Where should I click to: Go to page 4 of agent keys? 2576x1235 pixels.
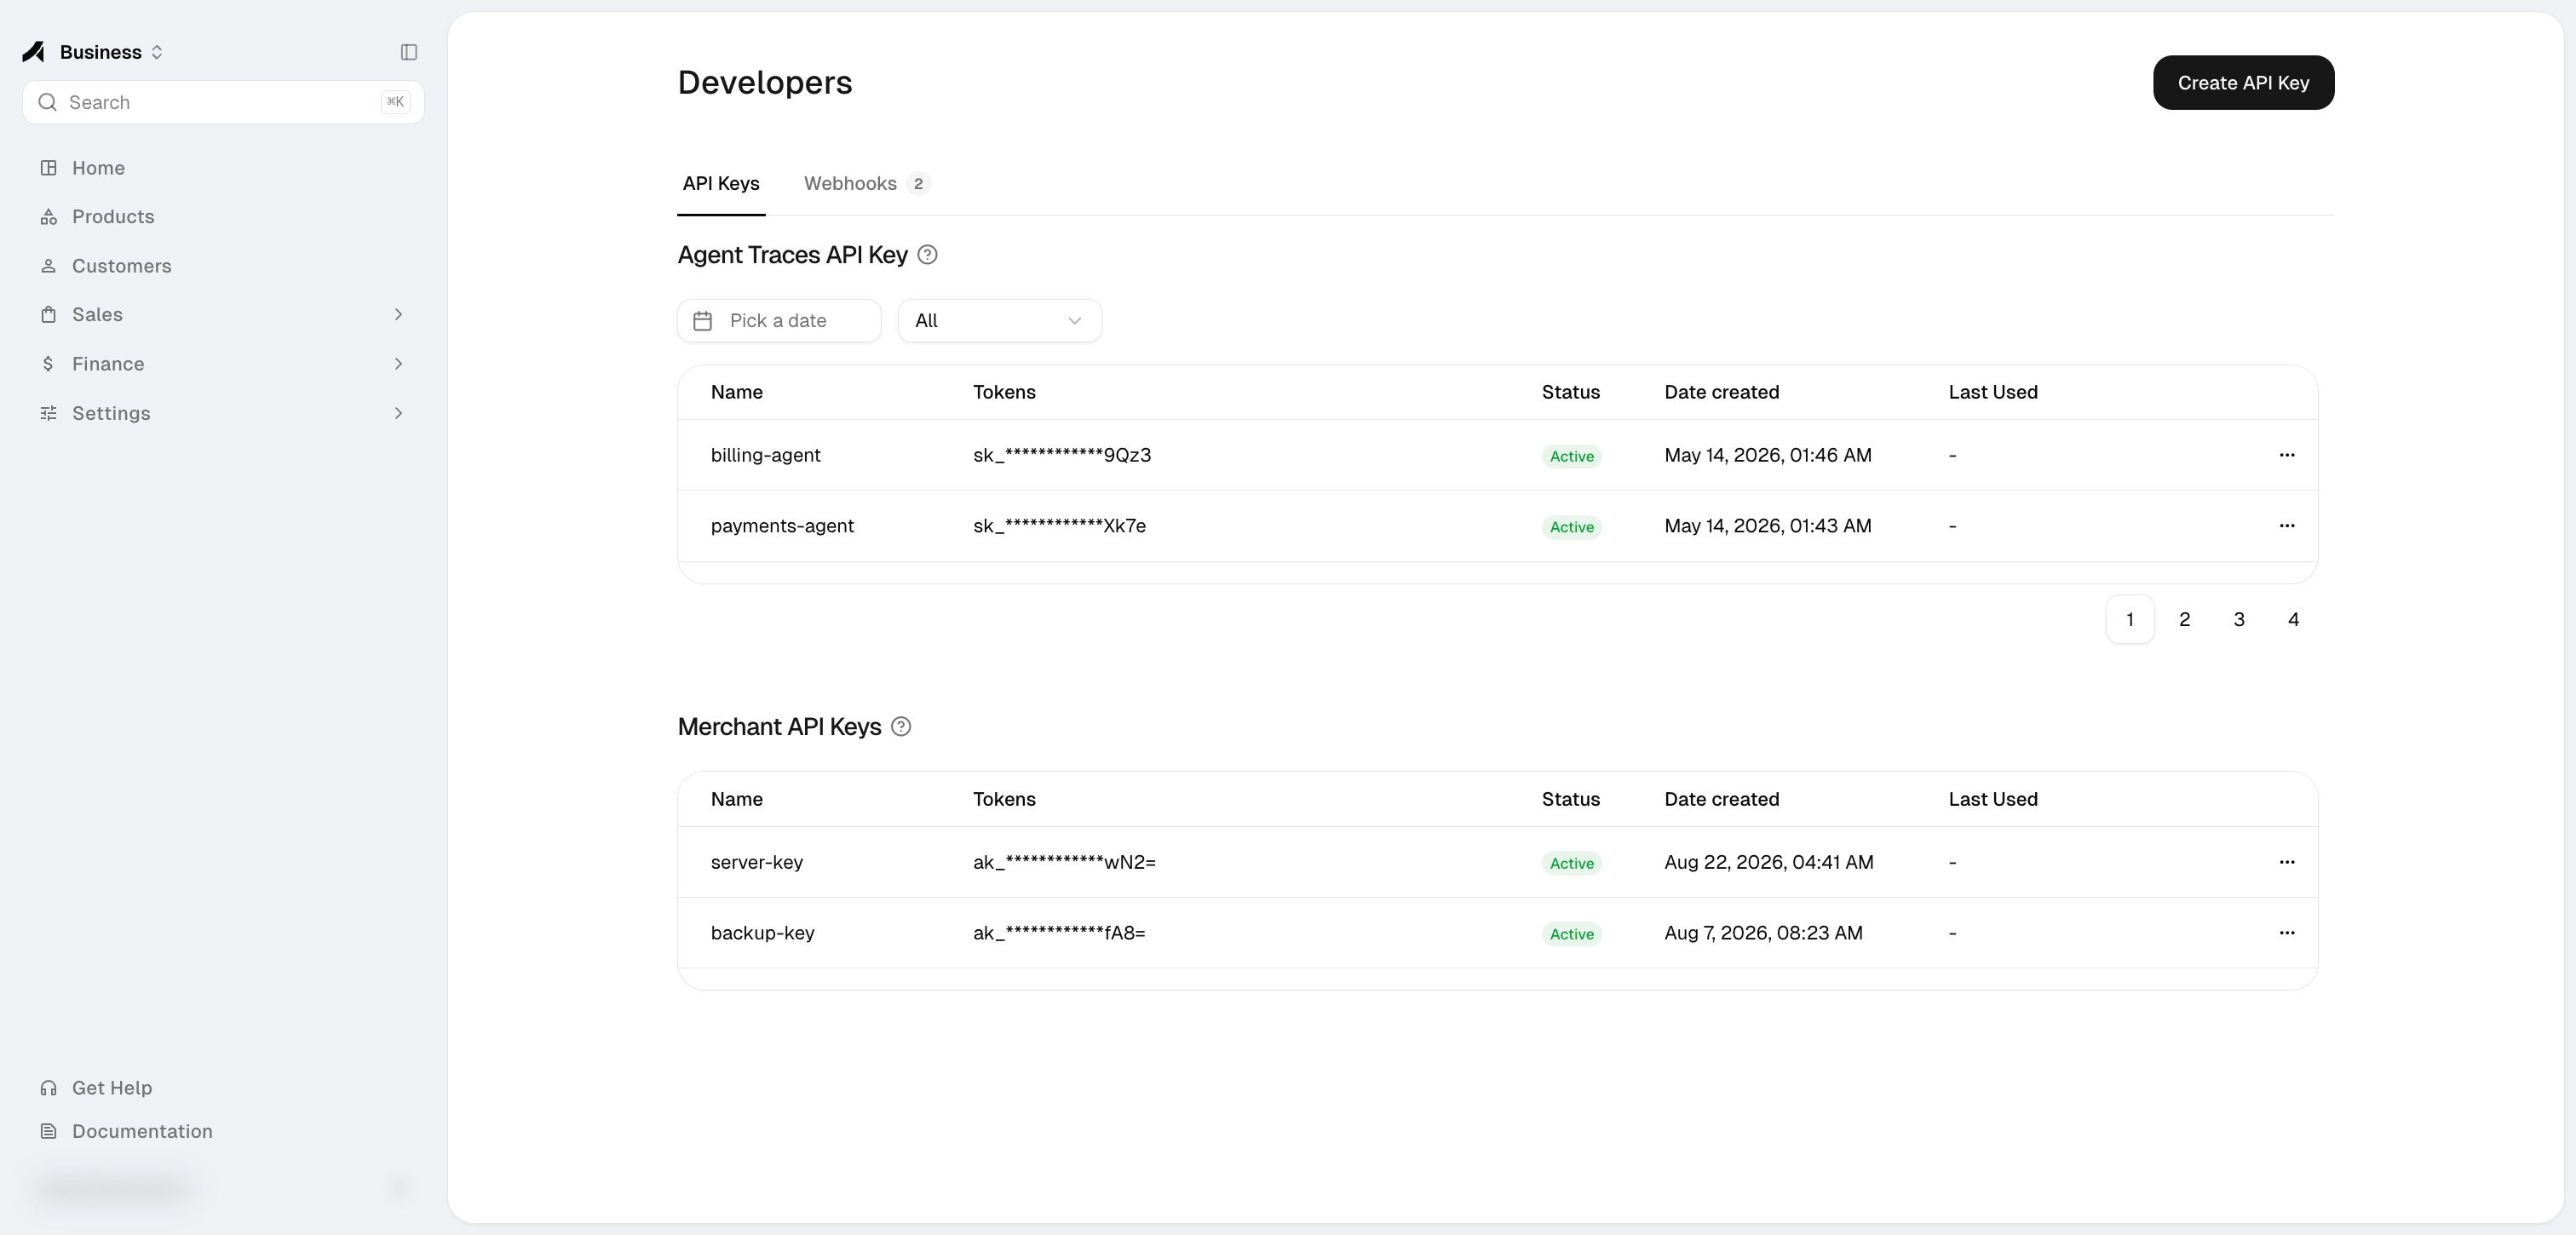point(2293,620)
